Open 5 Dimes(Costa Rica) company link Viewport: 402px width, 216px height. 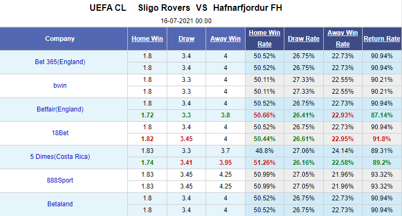[x=60, y=157]
